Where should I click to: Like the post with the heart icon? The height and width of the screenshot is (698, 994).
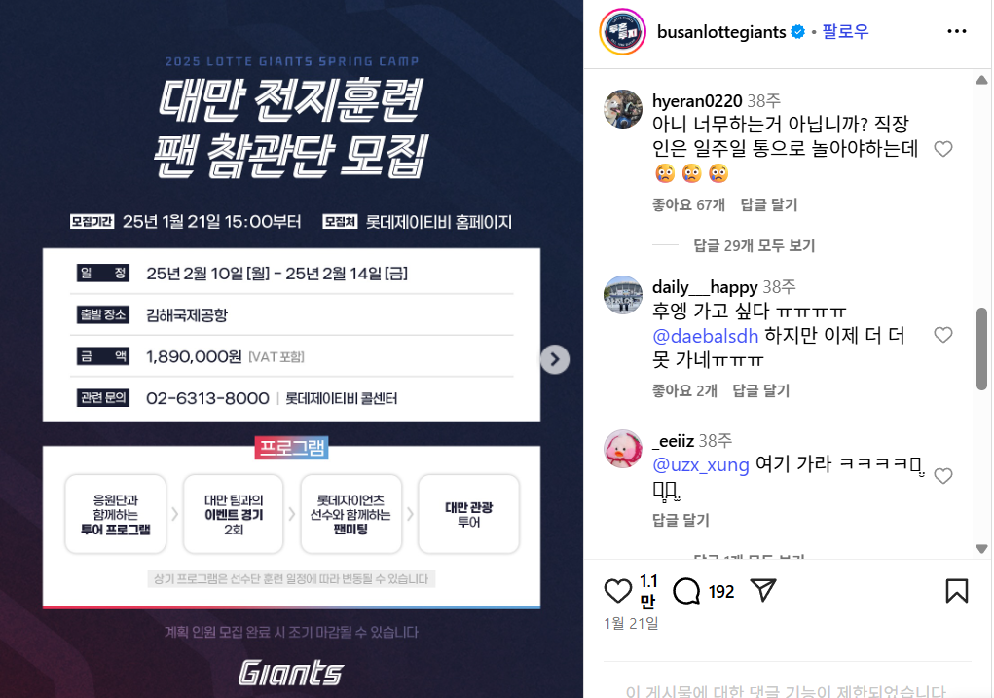pyautogui.click(x=617, y=591)
